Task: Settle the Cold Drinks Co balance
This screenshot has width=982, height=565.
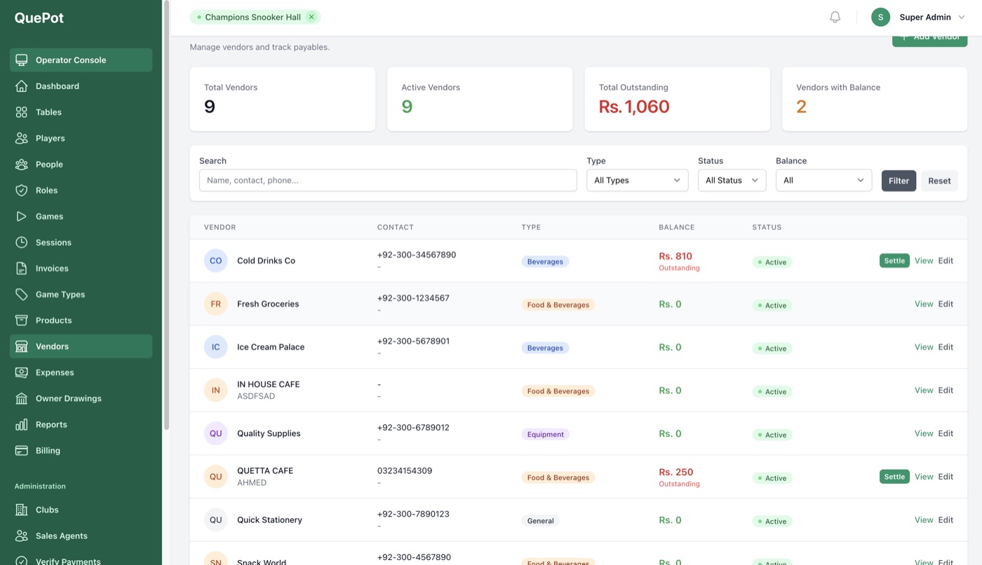Action: (x=894, y=261)
